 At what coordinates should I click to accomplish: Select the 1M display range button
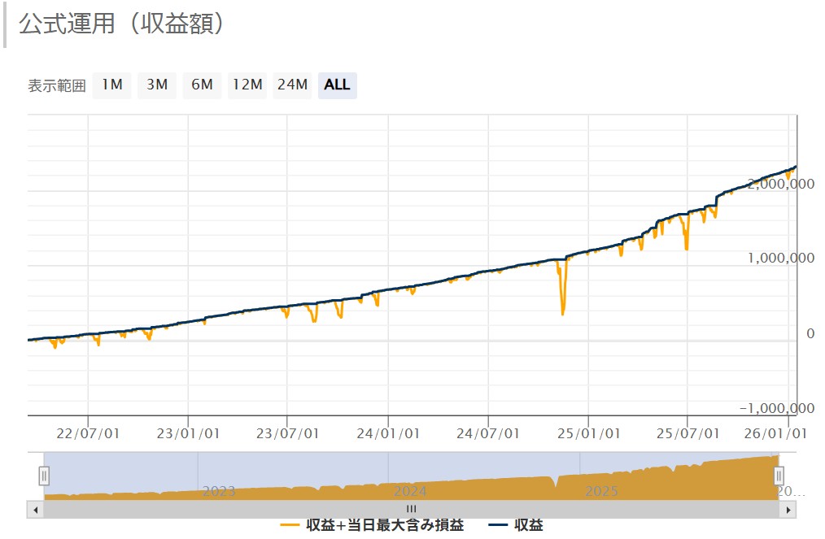(x=111, y=85)
